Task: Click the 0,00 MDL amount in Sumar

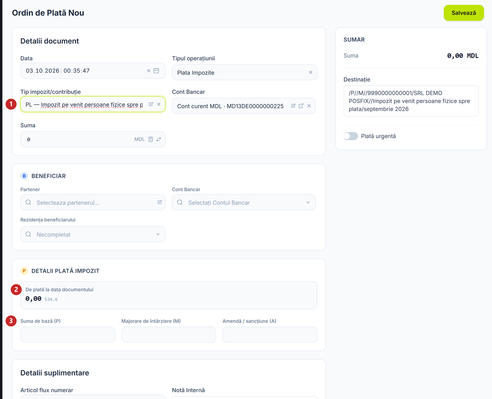Action: click(463, 56)
